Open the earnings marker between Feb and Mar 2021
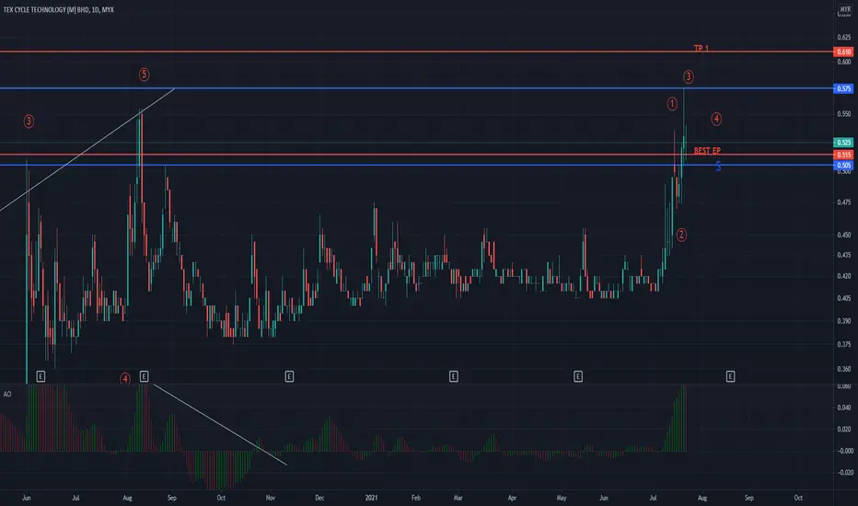 (x=454, y=376)
